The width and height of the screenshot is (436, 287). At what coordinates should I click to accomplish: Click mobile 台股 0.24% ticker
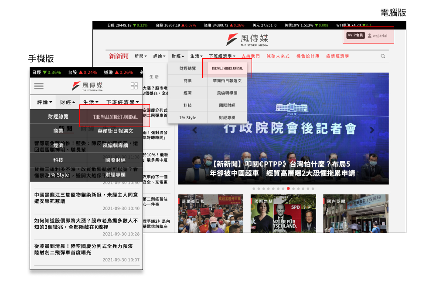click(x=82, y=72)
